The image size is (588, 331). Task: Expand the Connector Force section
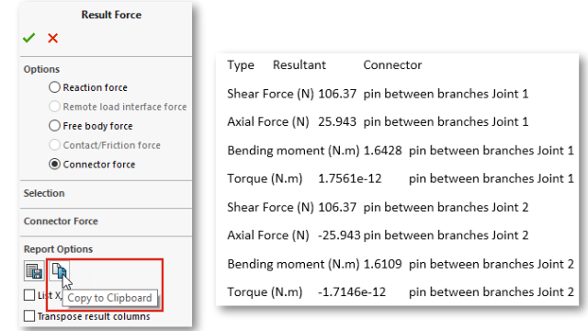(x=61, y=221)
